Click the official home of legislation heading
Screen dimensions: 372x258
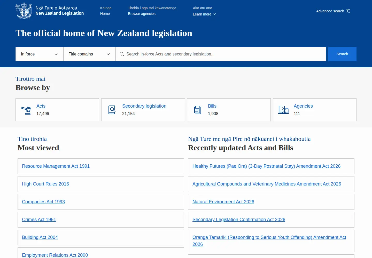click(104, 33)
